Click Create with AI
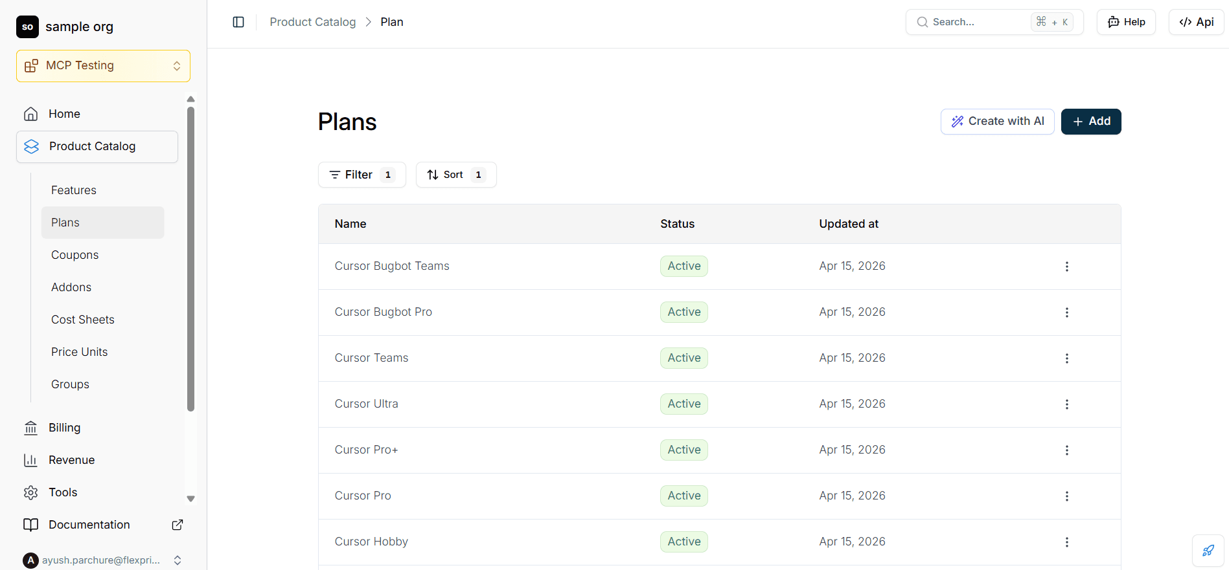Screen dimensions: 1229x570 (998, 122)
